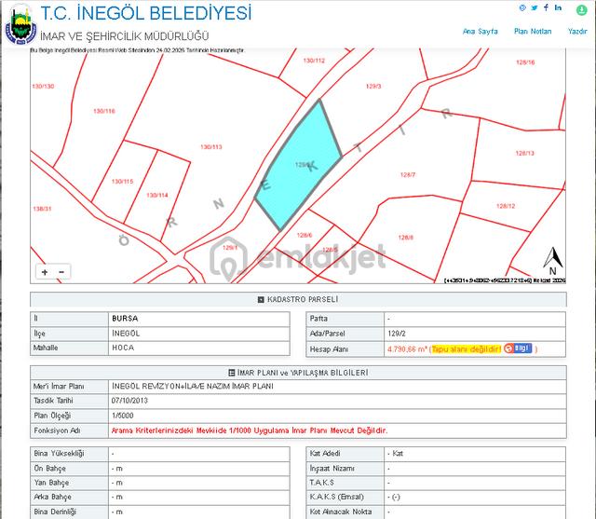
Task: Click parcel 128/7 on the map
Action: [x=408, y=174]
